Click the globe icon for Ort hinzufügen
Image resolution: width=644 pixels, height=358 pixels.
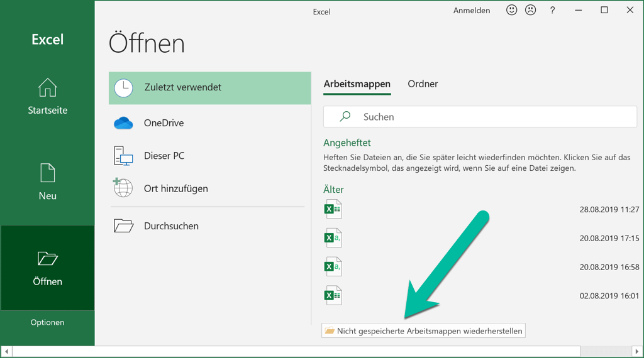point(123,188)
